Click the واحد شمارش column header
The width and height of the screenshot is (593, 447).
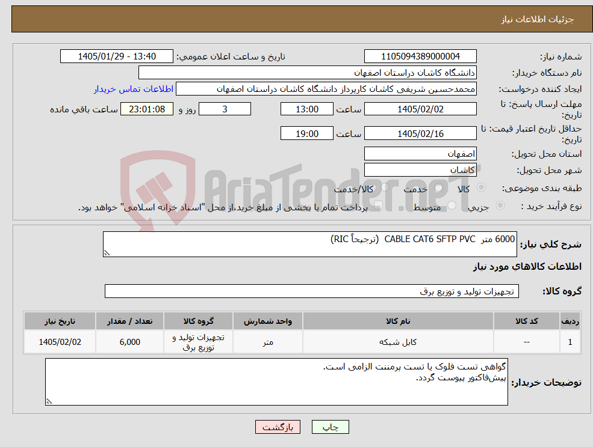click(x=267, y=321)
